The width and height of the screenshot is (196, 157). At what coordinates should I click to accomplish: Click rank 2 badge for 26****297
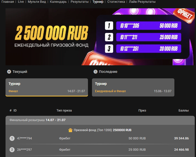pyautogui.click(x=12, y=150)
